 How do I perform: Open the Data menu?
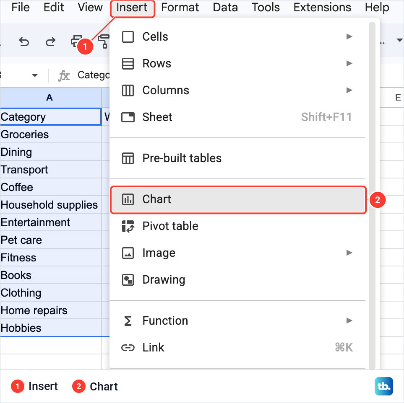pos(225,8)
